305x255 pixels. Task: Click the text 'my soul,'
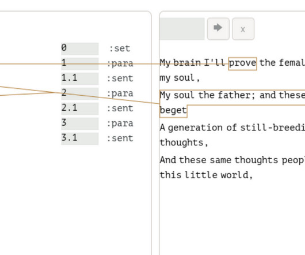(180, 78)
